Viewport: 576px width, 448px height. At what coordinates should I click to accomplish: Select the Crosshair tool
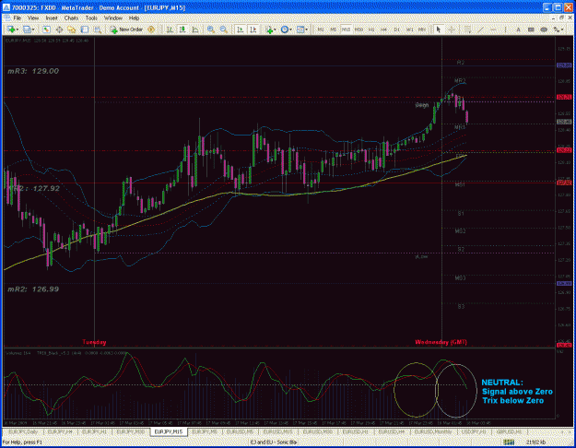pos(451,29)
